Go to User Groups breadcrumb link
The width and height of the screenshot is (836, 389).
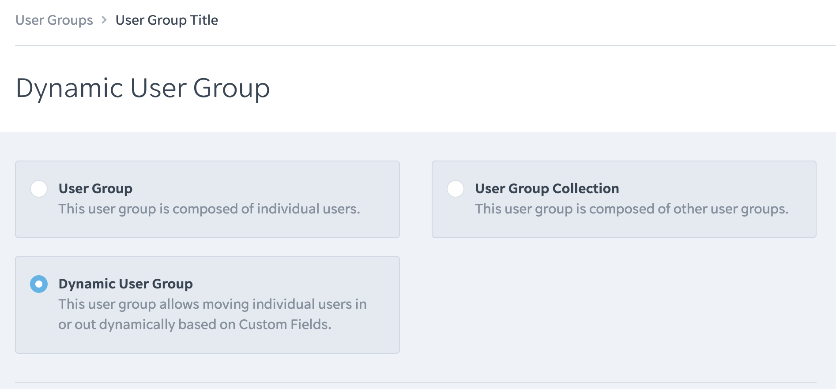(x=54, y=20)
